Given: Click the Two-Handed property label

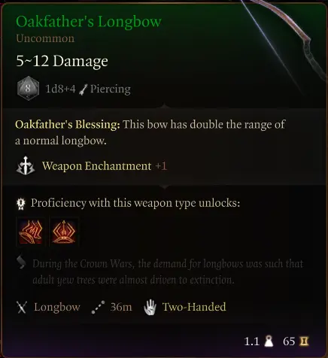Looking at the screenshot, I should coord(194,307).
